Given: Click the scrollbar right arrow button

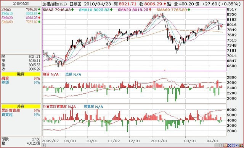Looking at the screenshot, I should (222, 145).
